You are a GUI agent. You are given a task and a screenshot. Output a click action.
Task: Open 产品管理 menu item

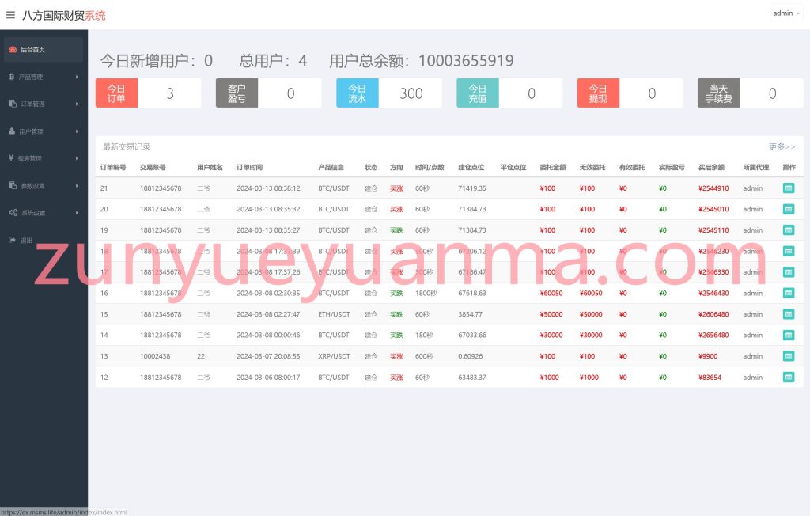click(x=44, y=77)
